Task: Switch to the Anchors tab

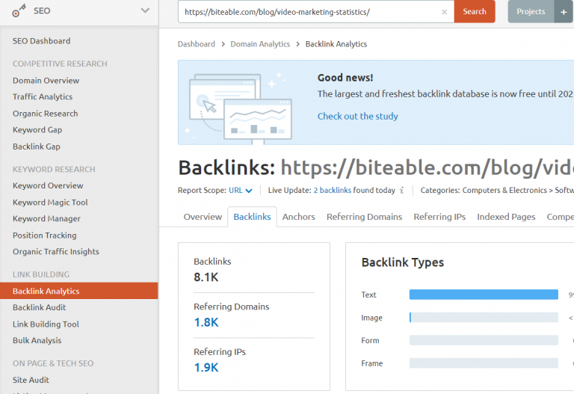Action: 298,217
